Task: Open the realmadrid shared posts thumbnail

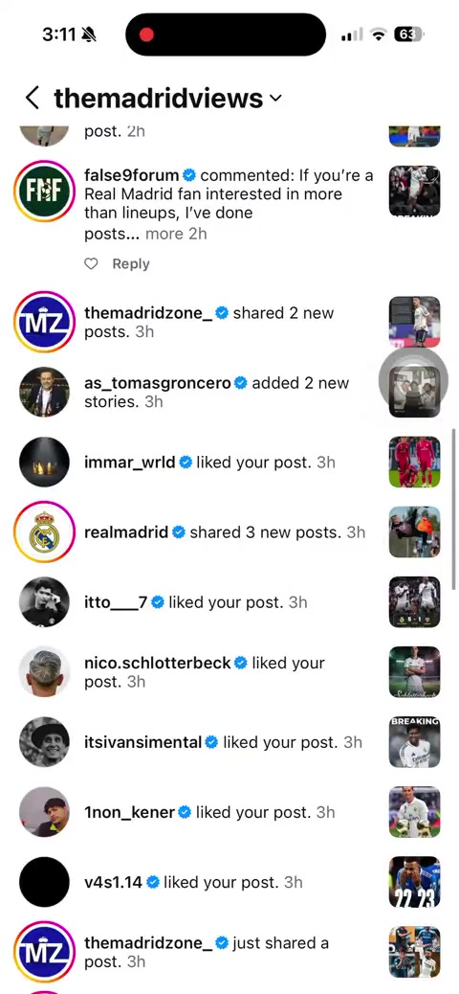Action: pos(415,531)
